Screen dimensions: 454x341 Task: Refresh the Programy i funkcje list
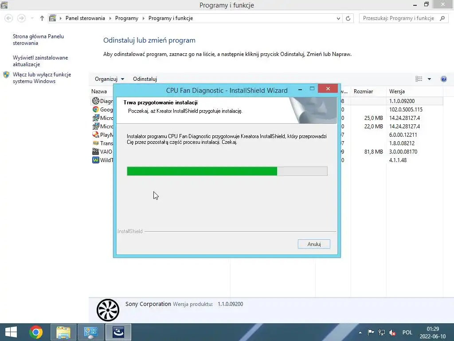coord(348,18)
